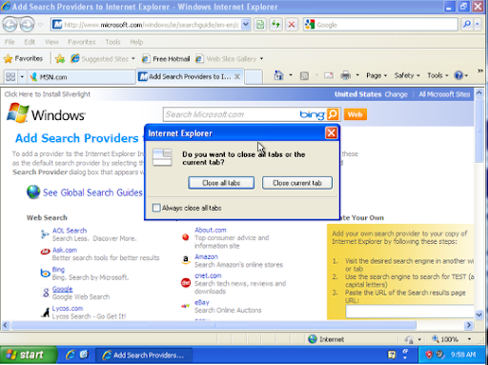Click the Refresh page icon
Screen dimensions: 488x365
pos(276,25)
